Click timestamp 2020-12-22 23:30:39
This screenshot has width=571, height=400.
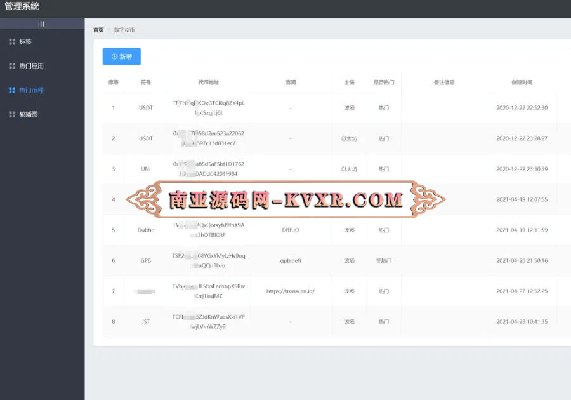click(x=522, y=169)
